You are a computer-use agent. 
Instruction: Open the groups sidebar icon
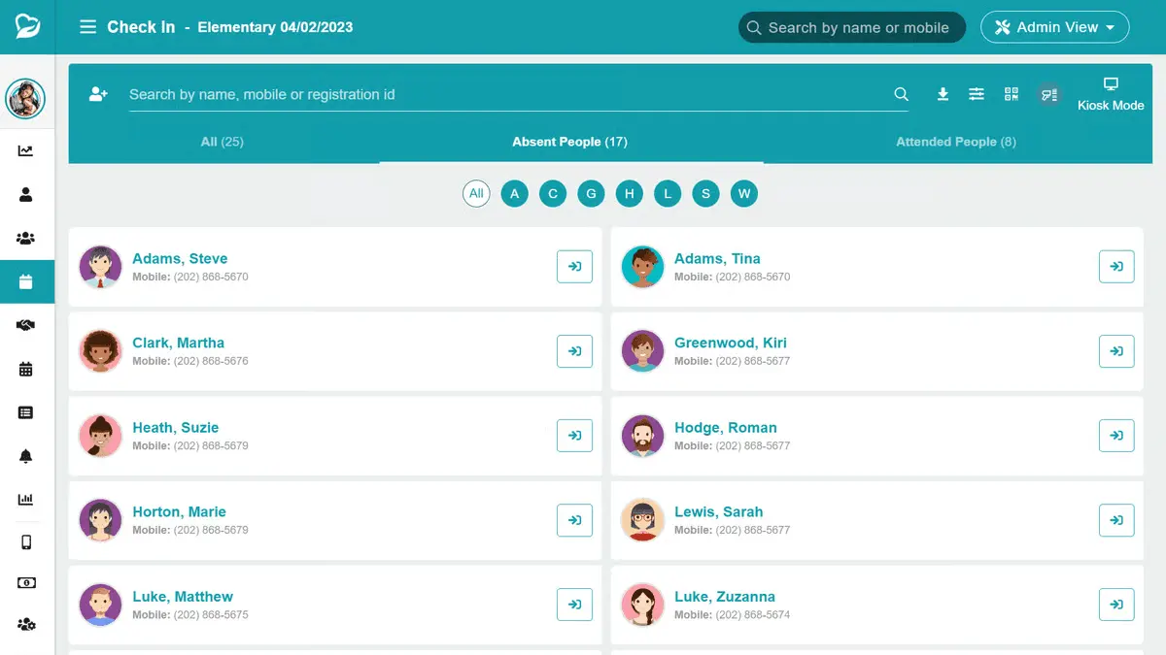[x=26, y=239]
